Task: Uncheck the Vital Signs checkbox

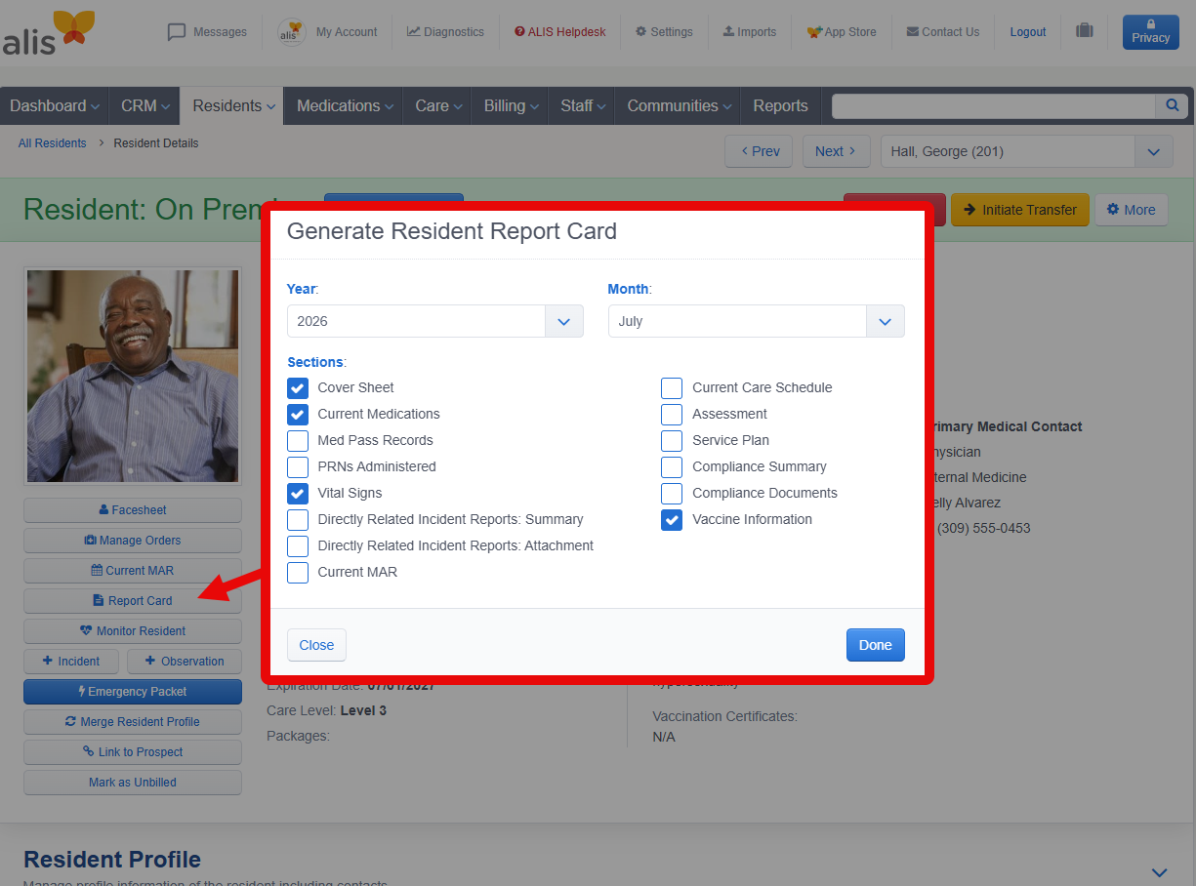Action: (298, 493)
